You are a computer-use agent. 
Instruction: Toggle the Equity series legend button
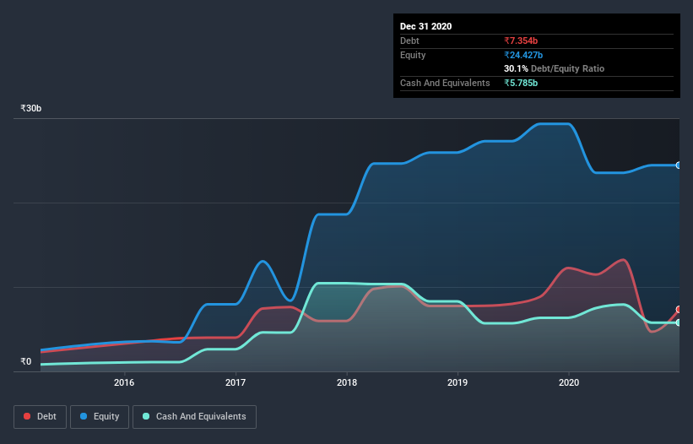(x=100, y=417)
